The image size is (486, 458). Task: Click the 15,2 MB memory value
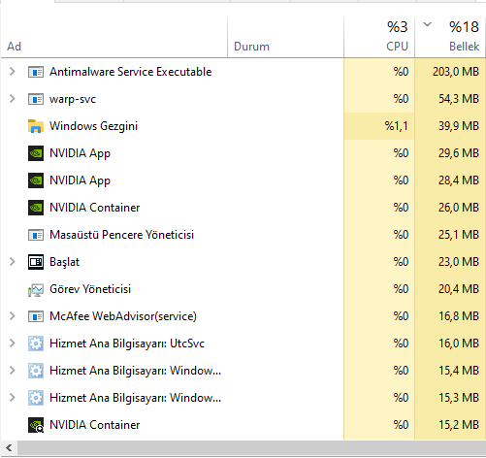pyautogui.click(x=459, y=425)
